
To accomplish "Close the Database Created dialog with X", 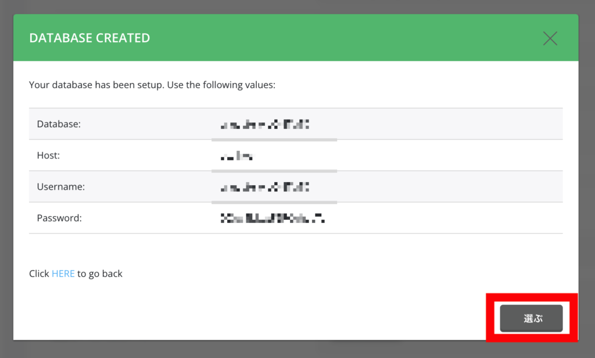I will (x=550, y=38).
